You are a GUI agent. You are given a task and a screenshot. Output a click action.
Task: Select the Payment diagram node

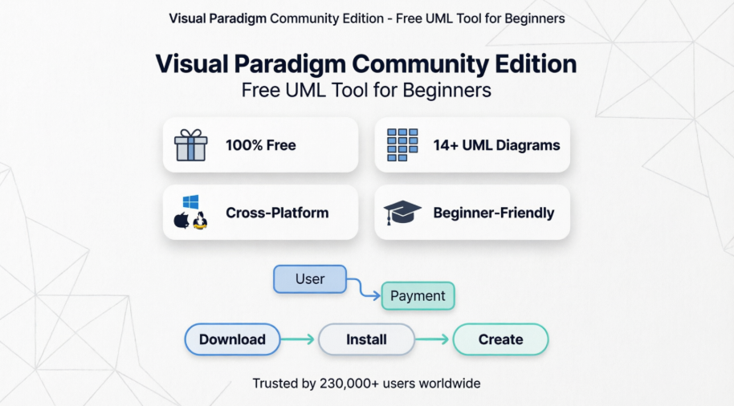click(418, 295)
